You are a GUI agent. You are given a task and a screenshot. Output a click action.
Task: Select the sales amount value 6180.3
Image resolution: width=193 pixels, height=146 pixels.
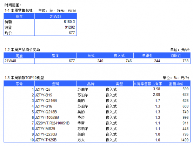(69, 22)
